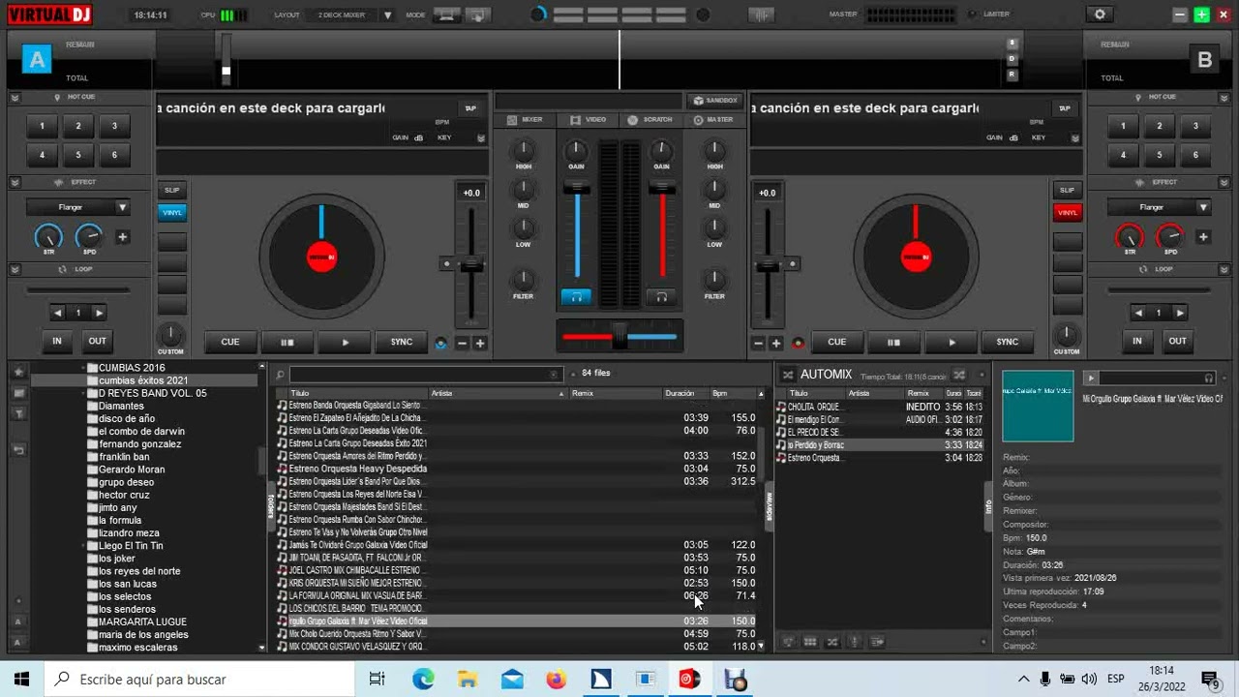
Task: Add effect slot with plus on deck A
Action: click(x=123, y=237)
